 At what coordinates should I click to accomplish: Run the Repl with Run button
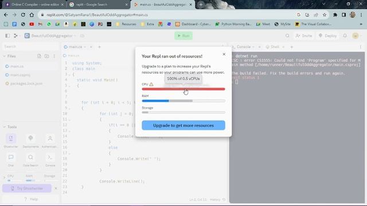[183, 35]
